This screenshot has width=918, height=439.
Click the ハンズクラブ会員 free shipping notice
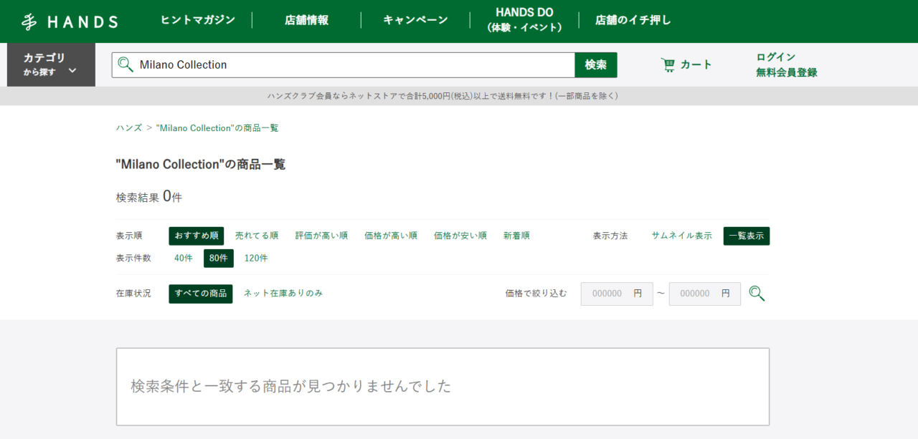(443, 96)
